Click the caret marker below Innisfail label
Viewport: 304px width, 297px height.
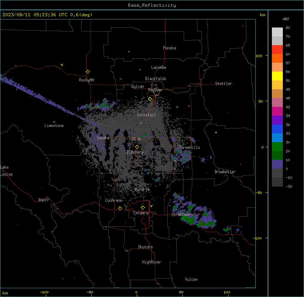pyautogui.click(x=141, y=123)
